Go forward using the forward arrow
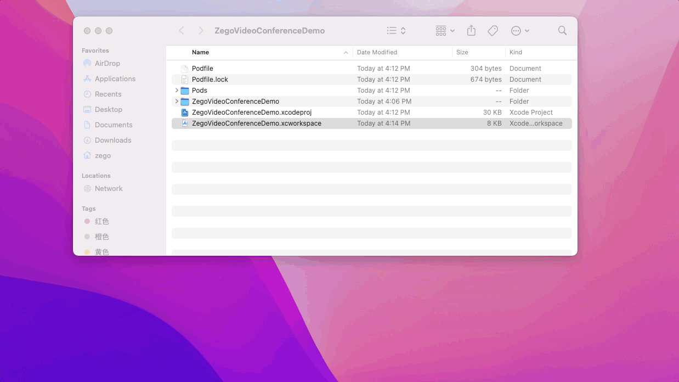Screen dimensions: 679x382 (201, 31)
